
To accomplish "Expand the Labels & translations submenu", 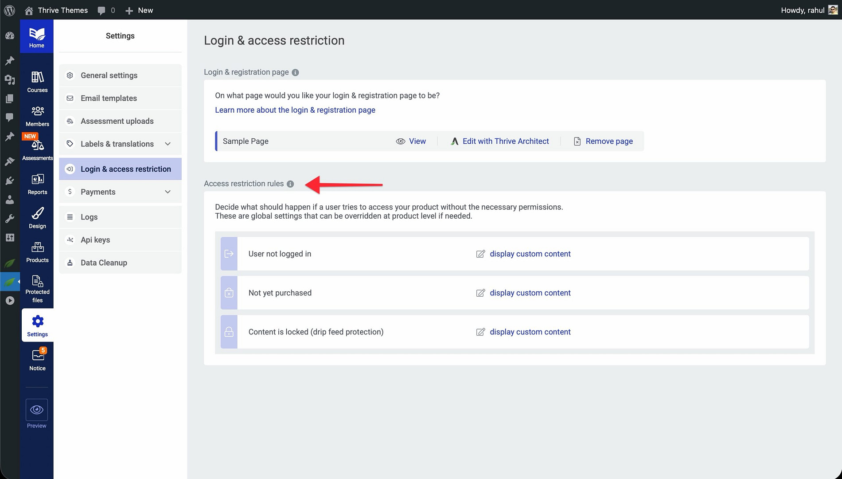I will [168, 144].
